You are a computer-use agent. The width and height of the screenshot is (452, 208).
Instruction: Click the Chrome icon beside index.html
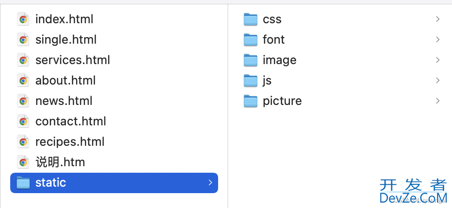point(23,19)
